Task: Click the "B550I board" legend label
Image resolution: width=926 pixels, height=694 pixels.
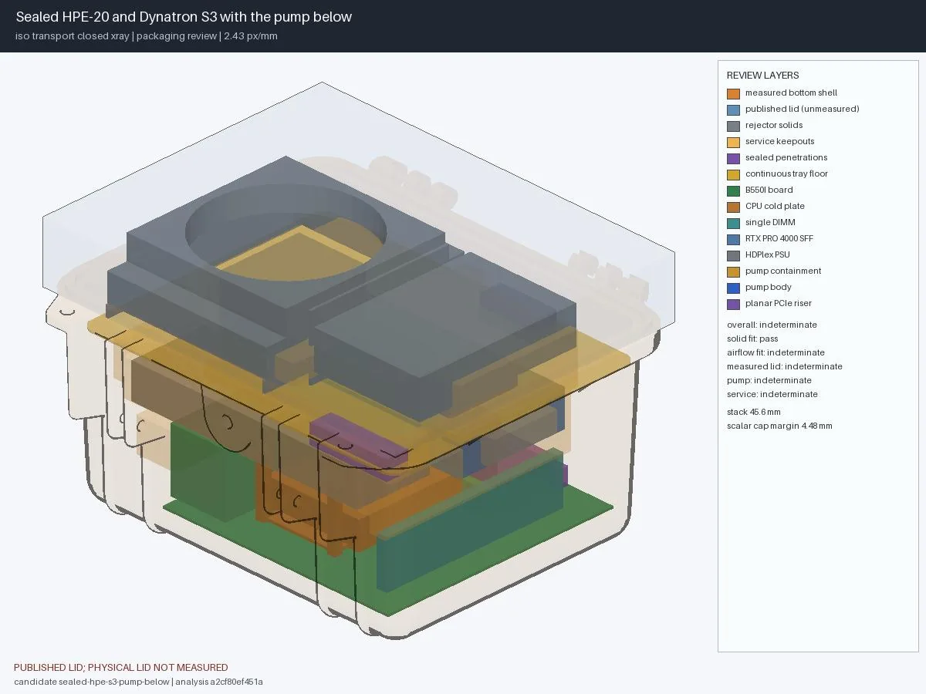Action: [x=769, y=190]
